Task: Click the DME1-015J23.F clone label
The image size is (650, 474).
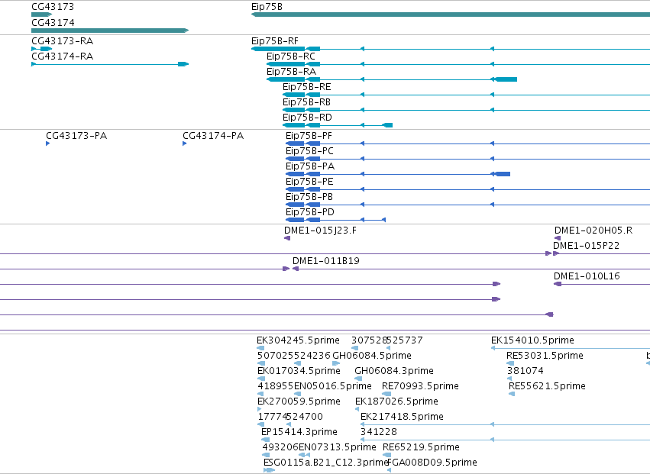Action: tap(320, 231)
